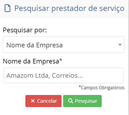Click the "Pesquisar por:" label
Viewport: 129px width, 115px height.
(25, 30)
